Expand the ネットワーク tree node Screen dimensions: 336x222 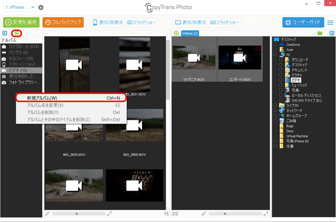pos(275,110)
